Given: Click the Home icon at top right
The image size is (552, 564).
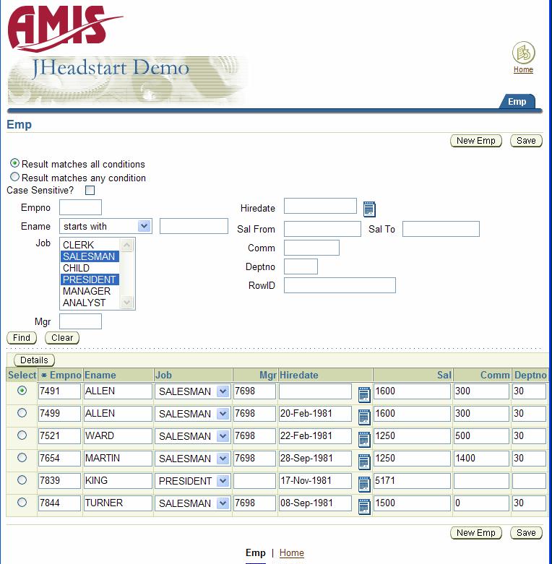Looking at the screenshot, I should 523,53.
